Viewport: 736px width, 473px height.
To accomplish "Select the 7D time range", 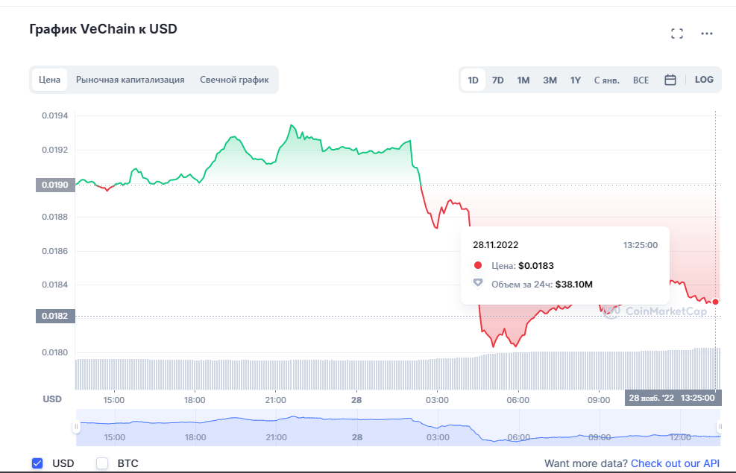I will (x=497, y=80).
